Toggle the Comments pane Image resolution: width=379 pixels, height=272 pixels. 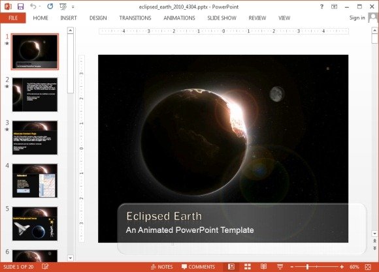198,267
